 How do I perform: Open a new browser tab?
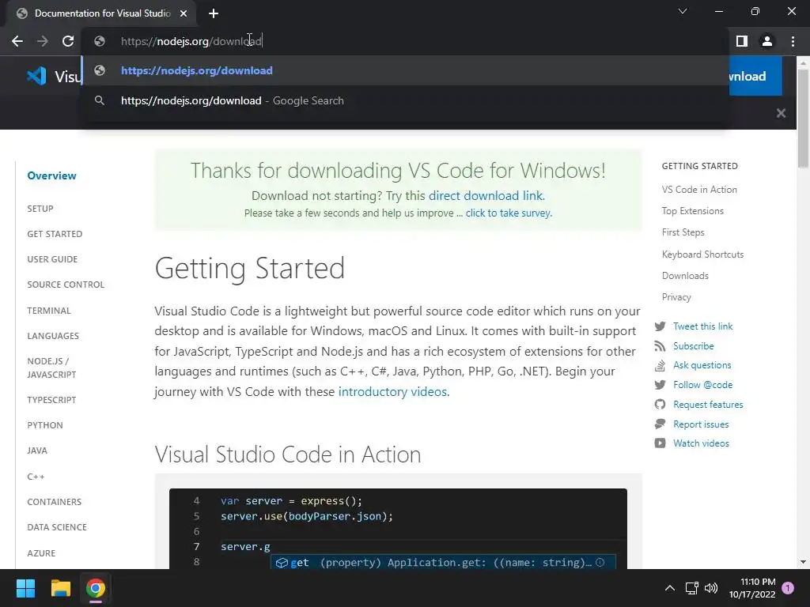point(214,13)
